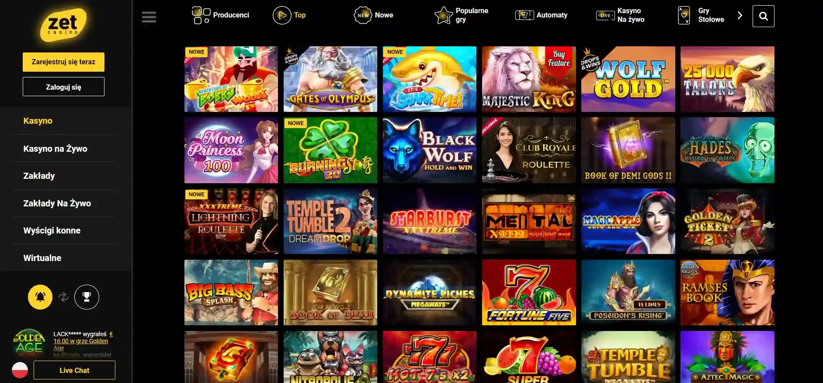Open the Wolf Gold game thumbnail

(628, 79)
